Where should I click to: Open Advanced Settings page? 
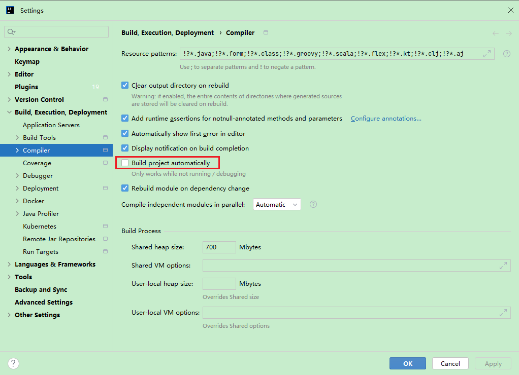click(44, 303)
